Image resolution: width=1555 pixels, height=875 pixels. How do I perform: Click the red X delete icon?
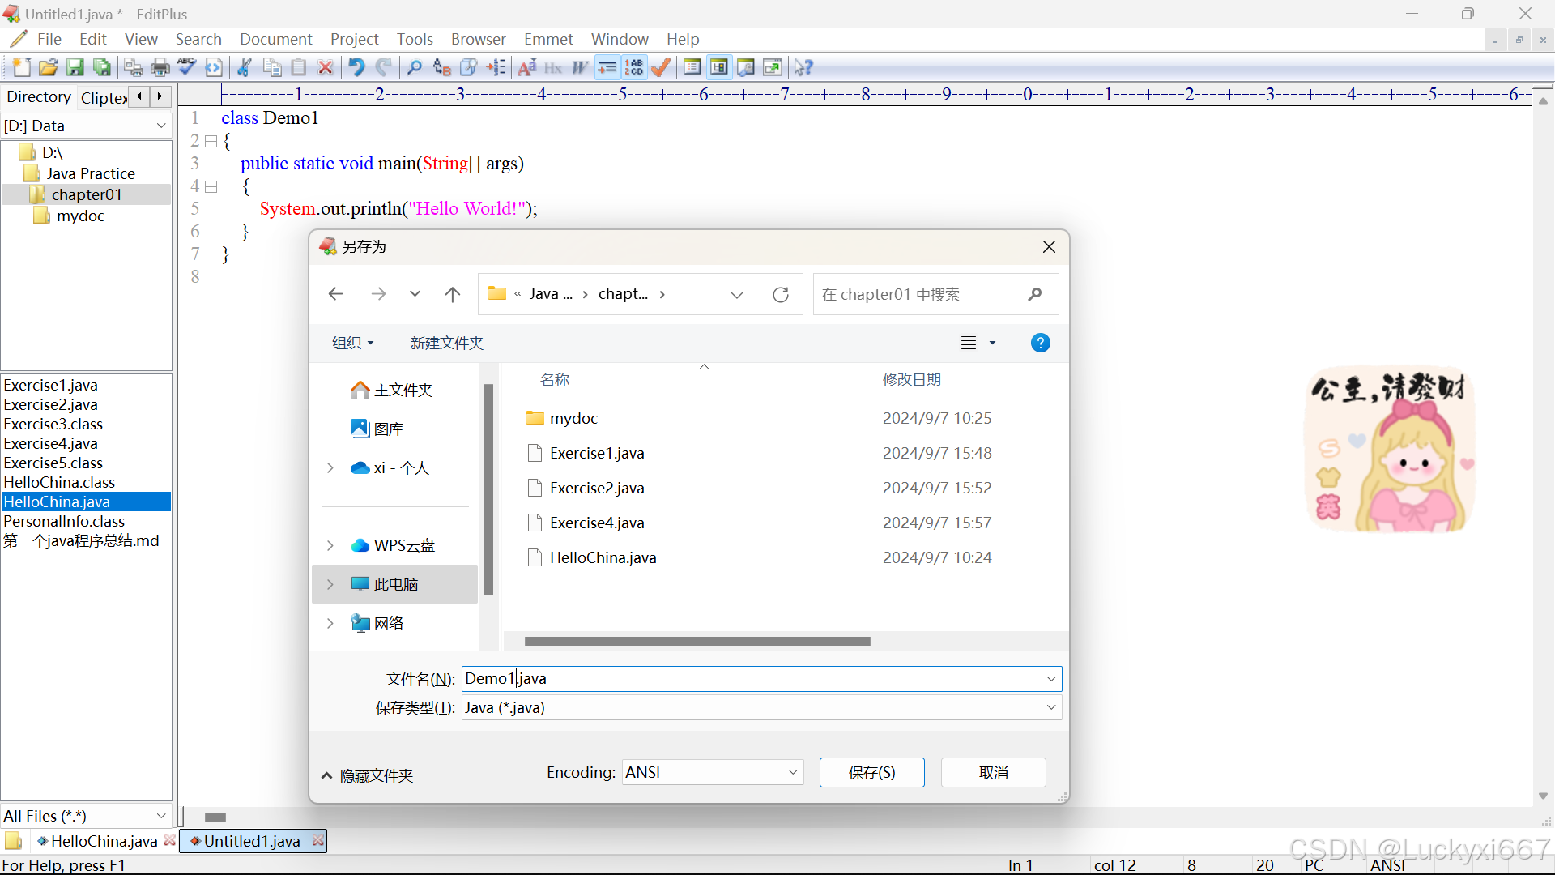pos(326,67)
